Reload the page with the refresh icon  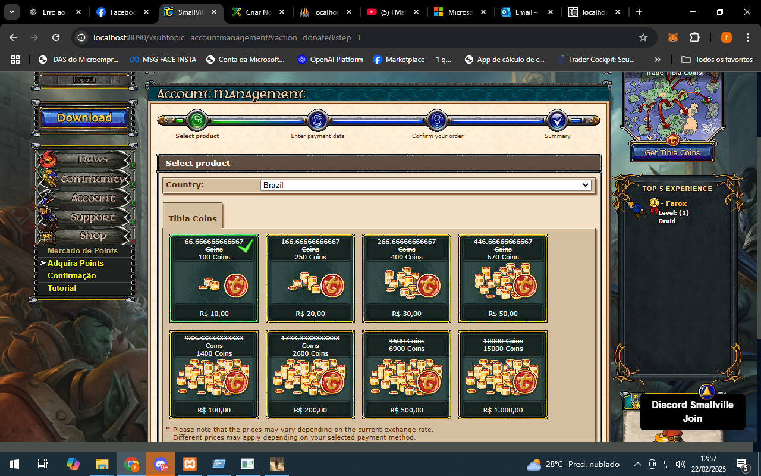56,37
